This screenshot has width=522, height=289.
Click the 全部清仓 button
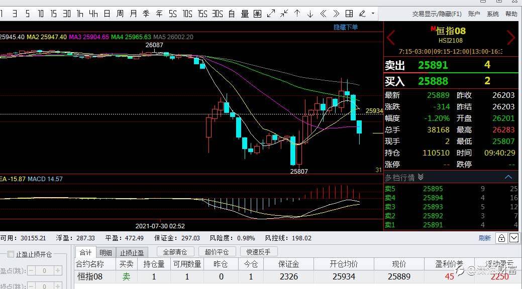pos(175,252)
